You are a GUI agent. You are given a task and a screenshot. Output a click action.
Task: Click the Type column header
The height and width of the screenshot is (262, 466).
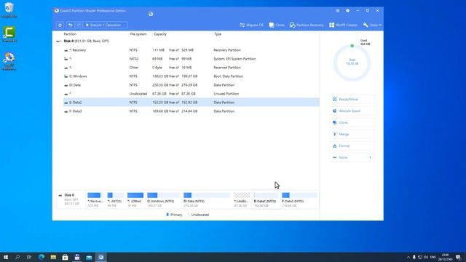(218, 34)
